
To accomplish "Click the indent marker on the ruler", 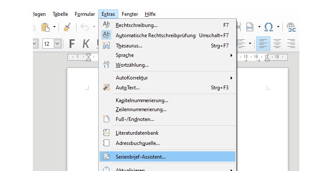I will click(x=88, y=56).
